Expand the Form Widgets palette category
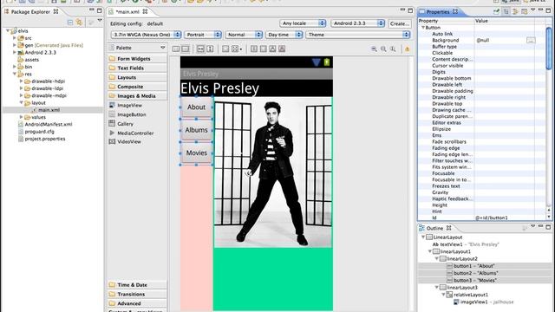The width and height of the screenshot is (555, 312). [137, 59]
